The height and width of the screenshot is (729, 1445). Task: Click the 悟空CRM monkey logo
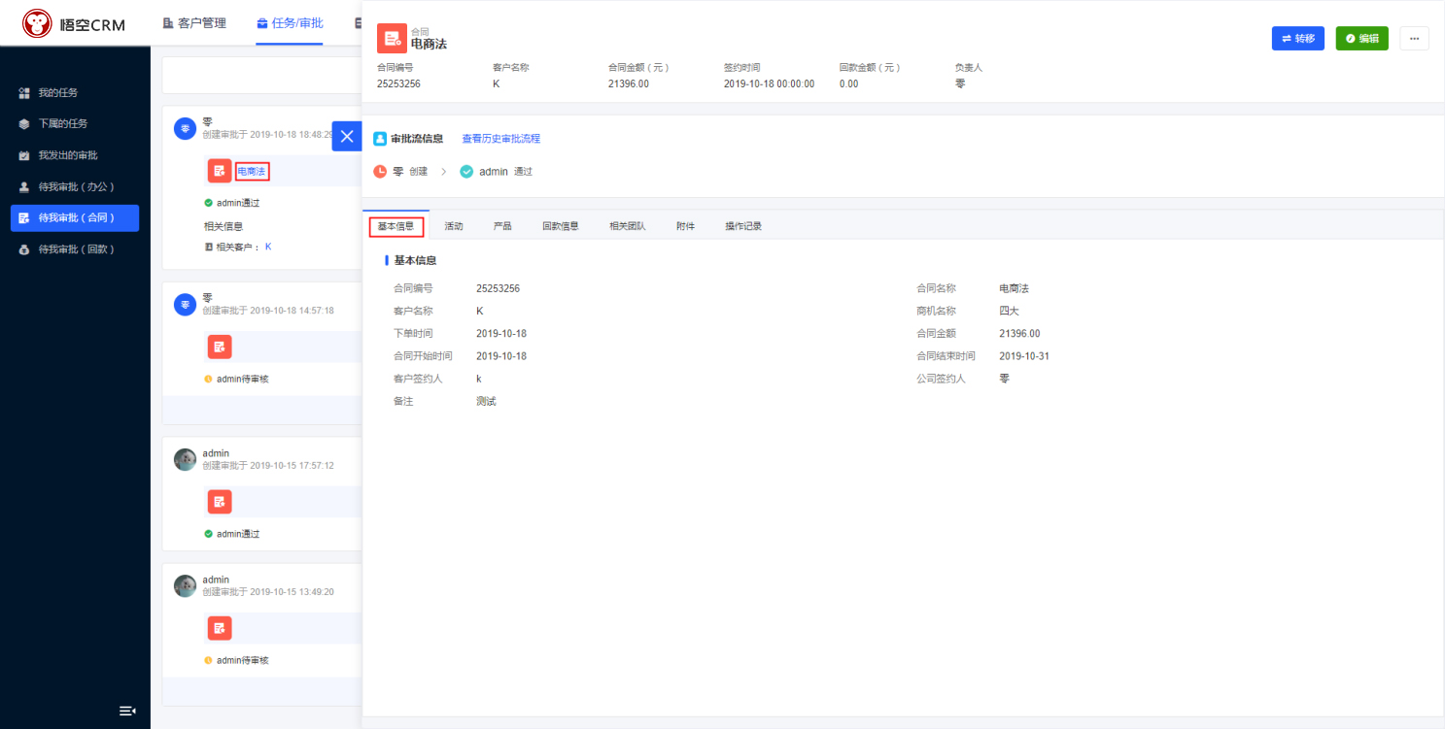38,23
